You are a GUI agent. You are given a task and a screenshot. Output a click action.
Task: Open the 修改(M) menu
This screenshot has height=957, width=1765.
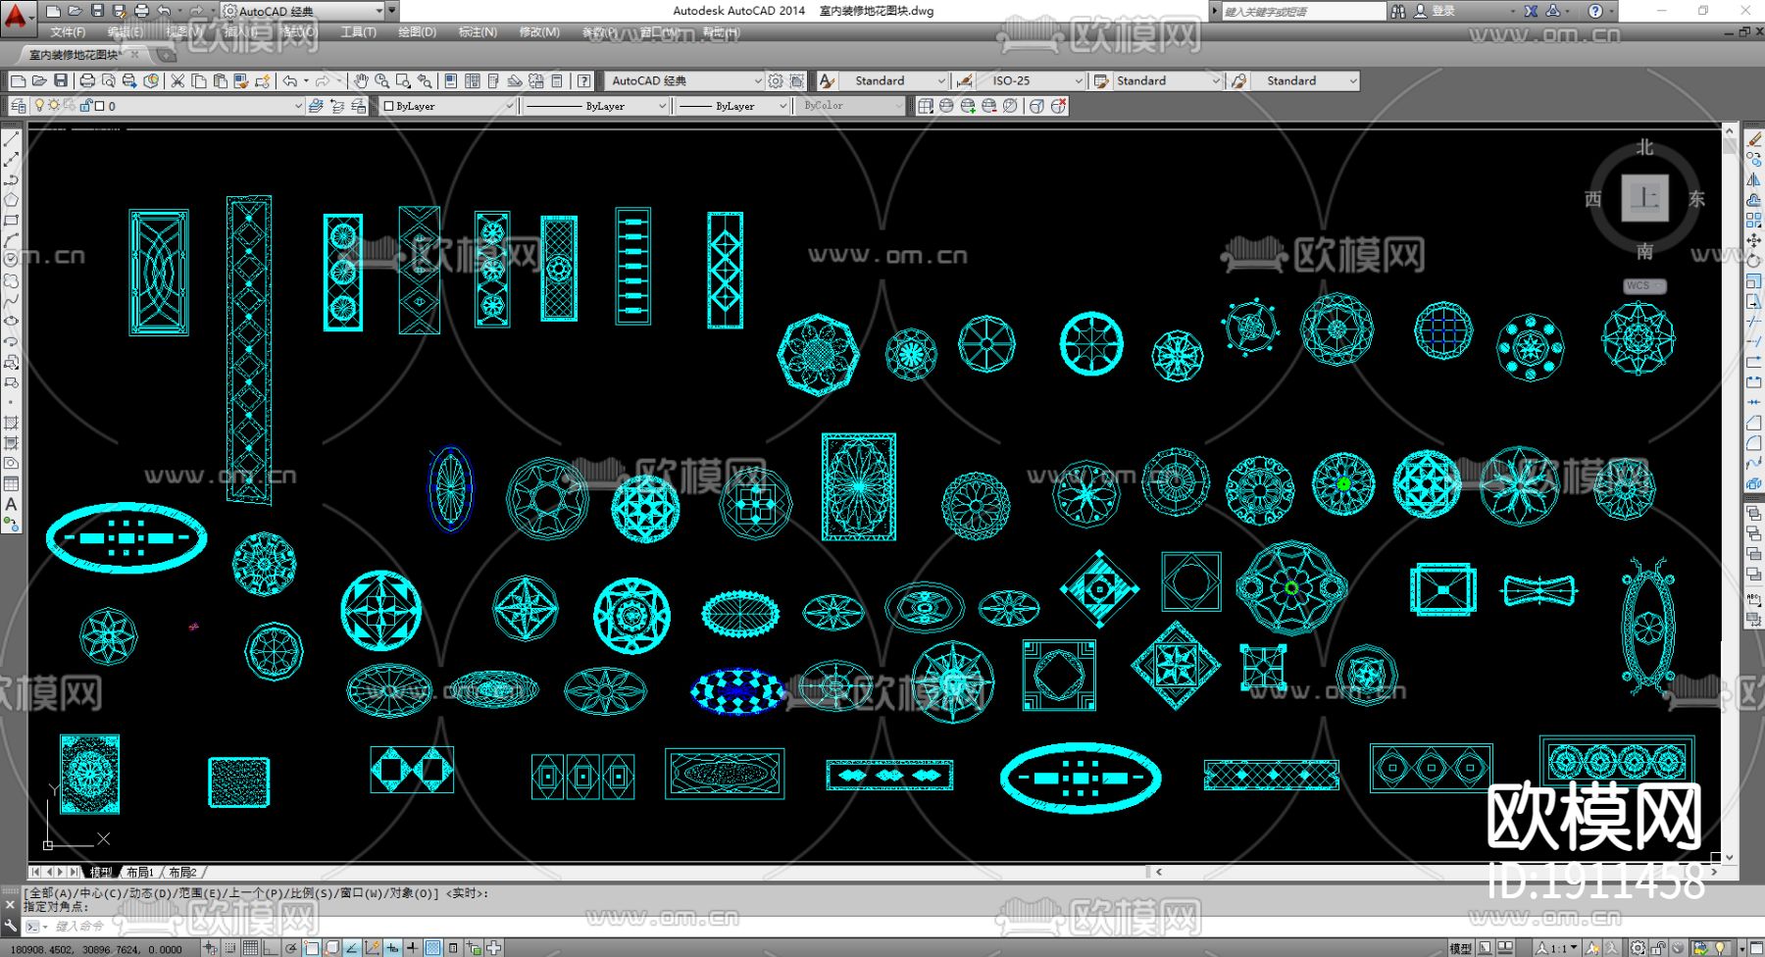point(539,32)
